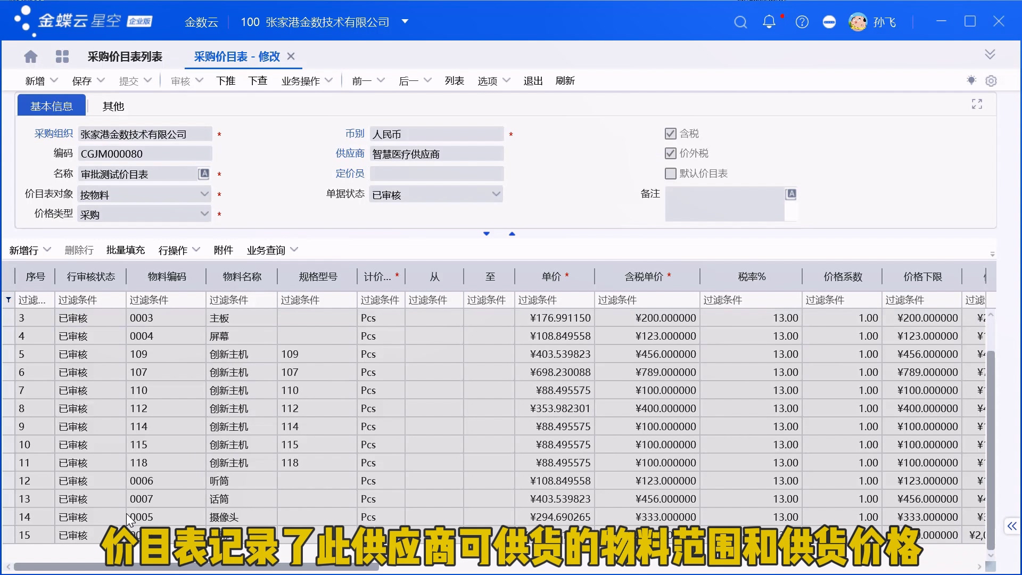Viewport: 1022px width, 575px height.
Task: Click 新增行 to add a grid row
Action: tap(25, 249)
